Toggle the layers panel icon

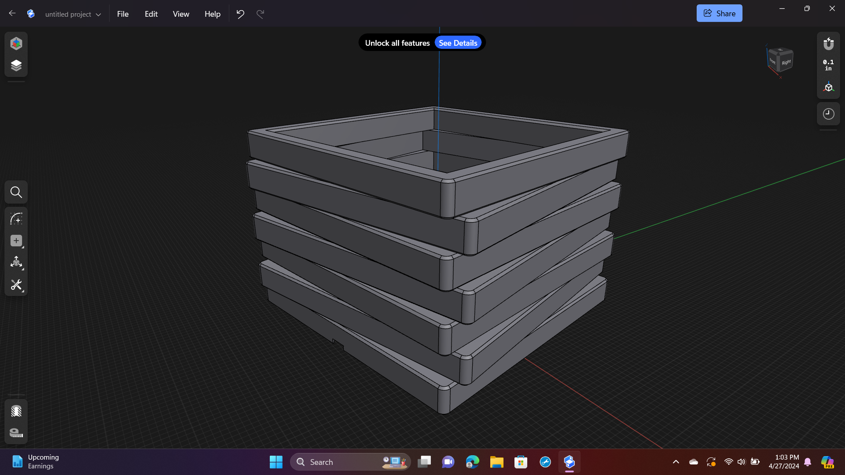pyautogui.click(x=16, y=65)
